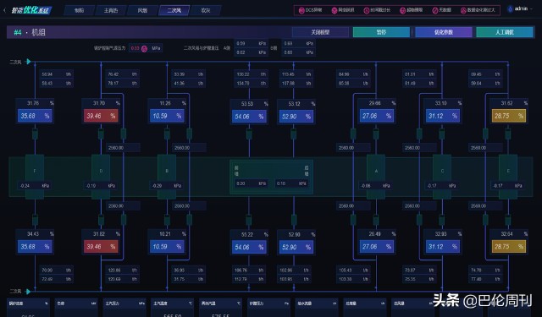This screenshot has width=542, height=317.
Task: Open the admin user dropdown
Action: tap(523, 9)
